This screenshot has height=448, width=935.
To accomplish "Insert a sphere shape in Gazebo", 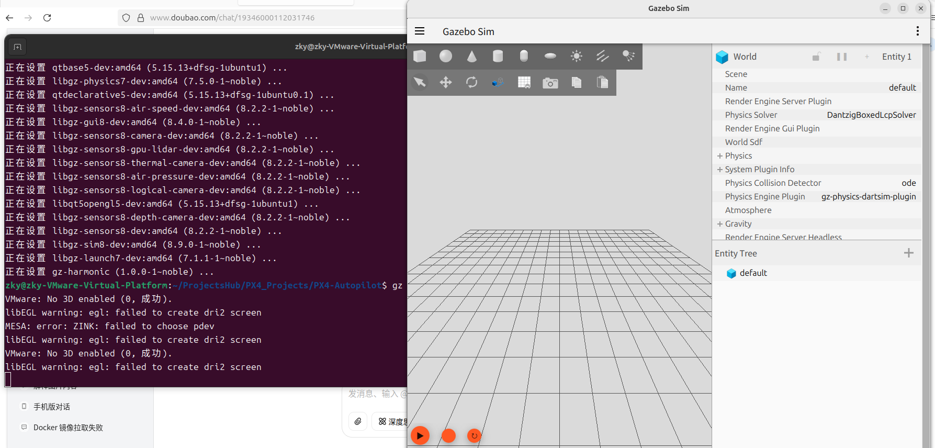I will point(446,56).
